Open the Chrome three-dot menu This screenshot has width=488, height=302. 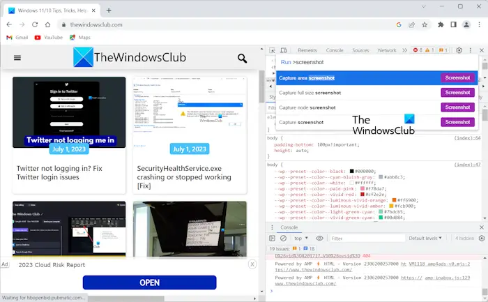[480, 24]
